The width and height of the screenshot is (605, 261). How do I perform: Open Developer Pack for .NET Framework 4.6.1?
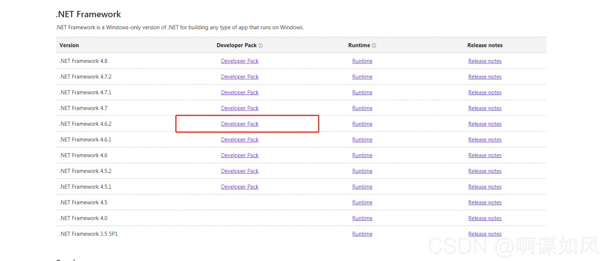point(240,139)
